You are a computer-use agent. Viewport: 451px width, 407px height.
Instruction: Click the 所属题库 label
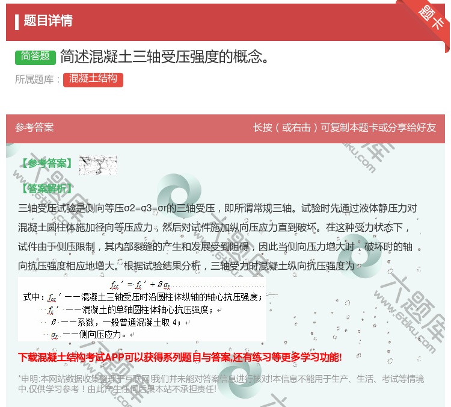click(x=38, y=79)
